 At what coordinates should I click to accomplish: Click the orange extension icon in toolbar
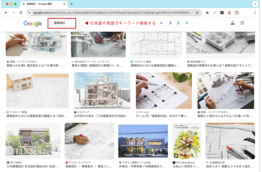229,13
